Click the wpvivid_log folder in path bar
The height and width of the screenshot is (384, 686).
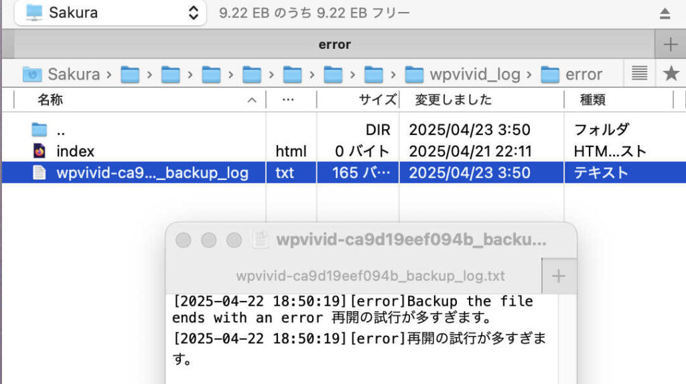click(463, 74)
